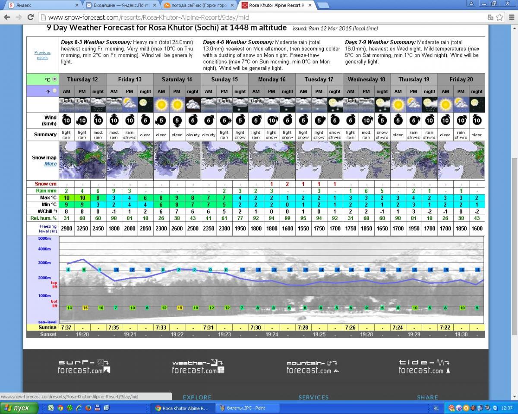Image resolution: width=518 pixels, height=414 pixels.
Task: Select the Rosa Khutor Alpine Resort tab
Action: (x=276, y=6)
